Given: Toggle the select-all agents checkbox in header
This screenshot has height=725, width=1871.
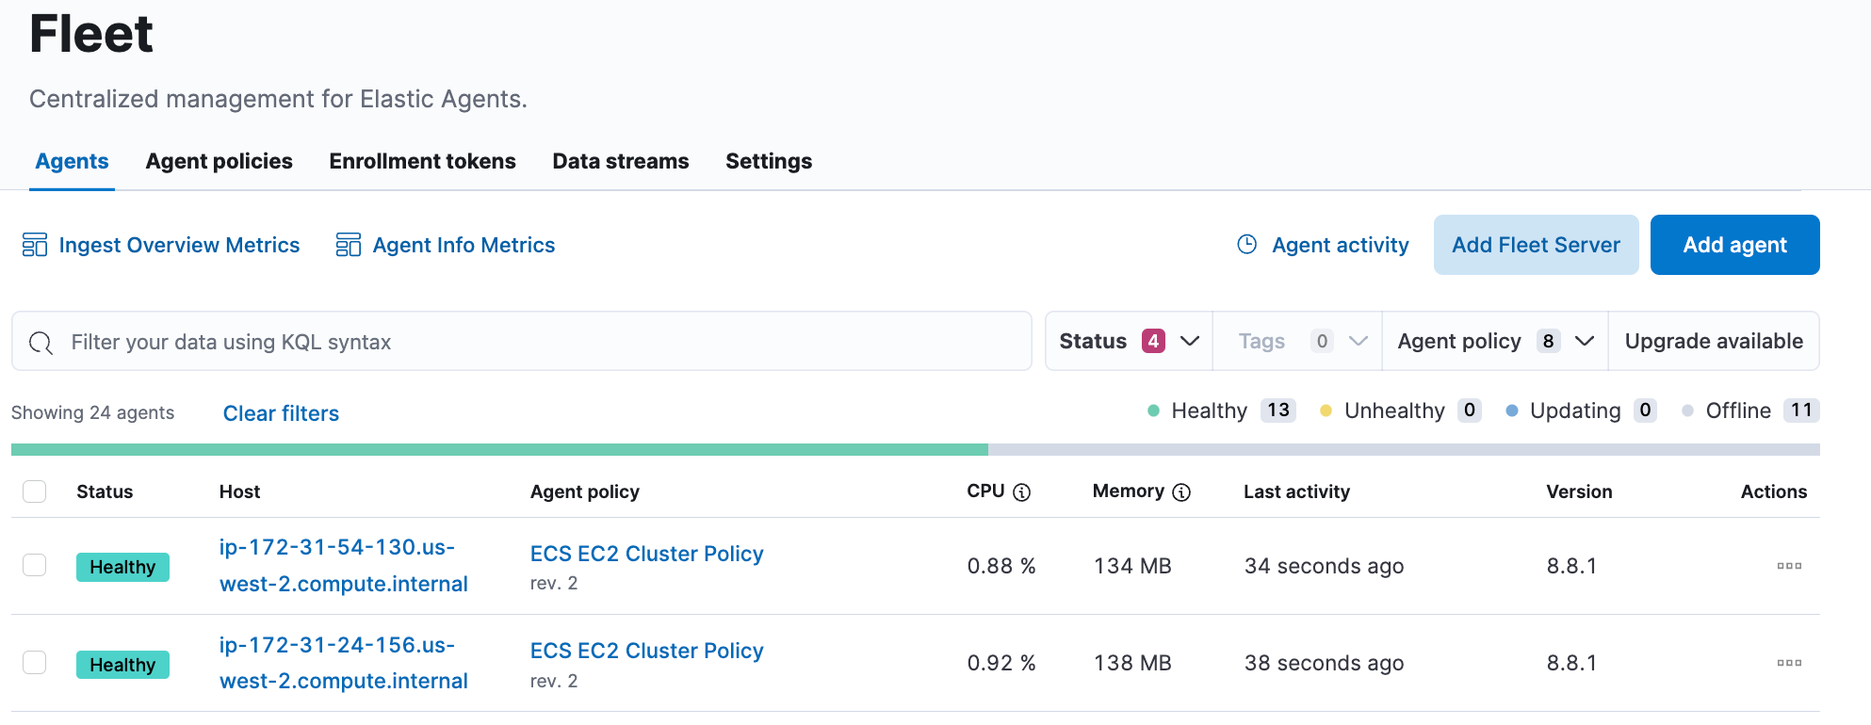Looking at the screenshot, I should [x=35, y=491].
